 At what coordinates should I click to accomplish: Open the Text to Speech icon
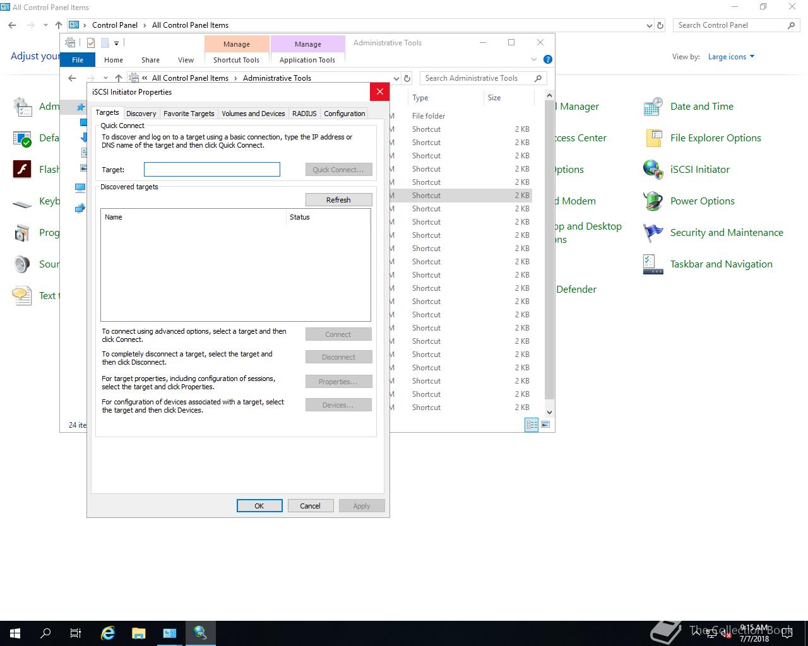click(22, 296)
